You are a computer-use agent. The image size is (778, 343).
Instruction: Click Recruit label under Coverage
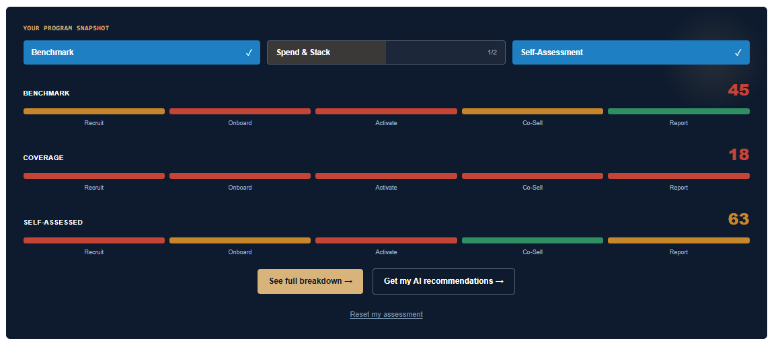point(93,188)
